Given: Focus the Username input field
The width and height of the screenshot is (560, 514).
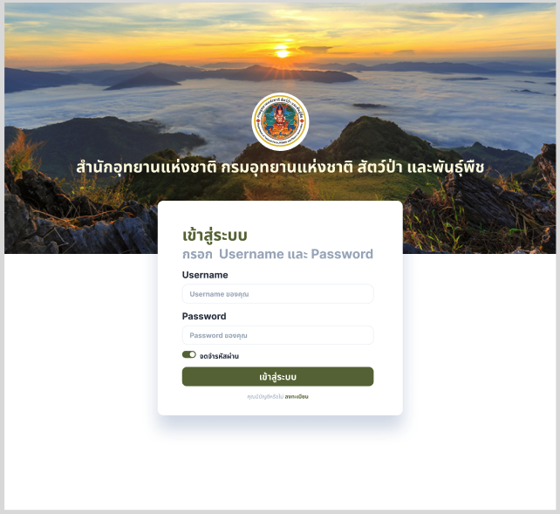Looking at the screenshot, I should (278, 294).
